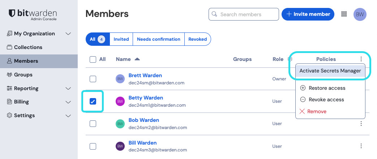Switch to the Needs confirmation tab
The height and width of the screenshot is (159, 377).
point(158,39)
